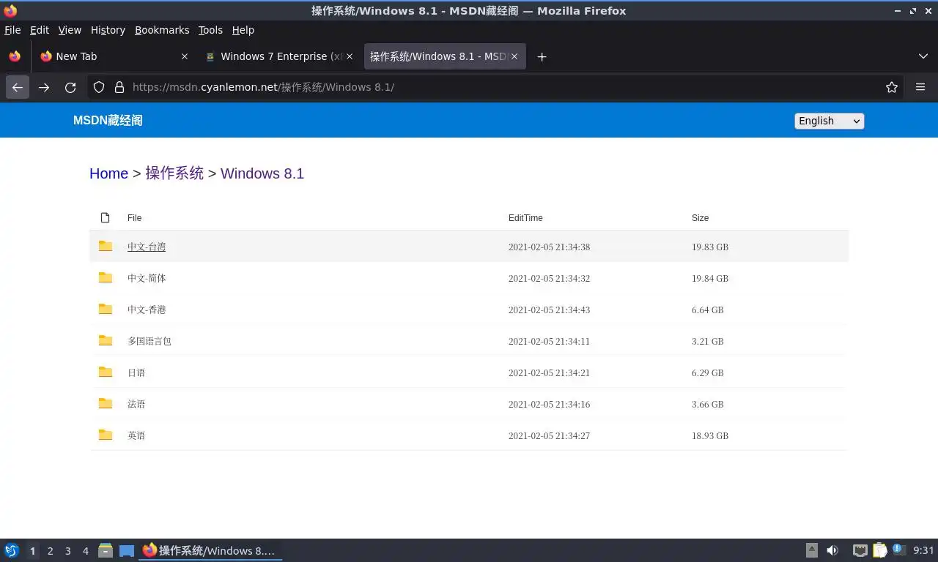This screenshot has height=562, width=938.
Task: Open the View menu
Action: (70, 30)
